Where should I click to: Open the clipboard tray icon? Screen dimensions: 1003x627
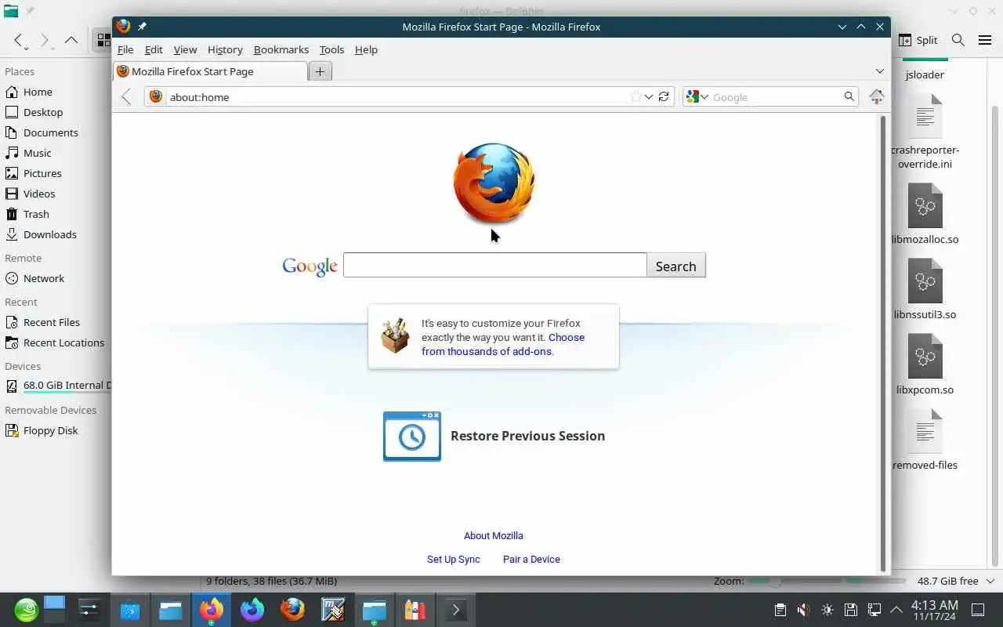pyautogui.click(x=780, y=610)
